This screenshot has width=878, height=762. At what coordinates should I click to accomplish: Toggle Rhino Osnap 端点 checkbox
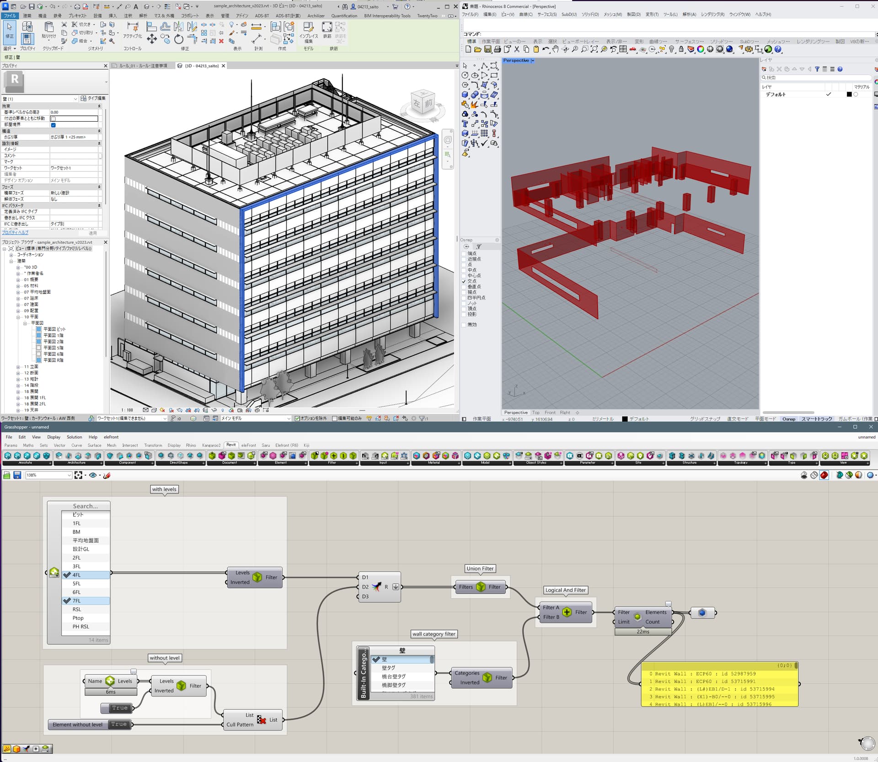(464, 253)
